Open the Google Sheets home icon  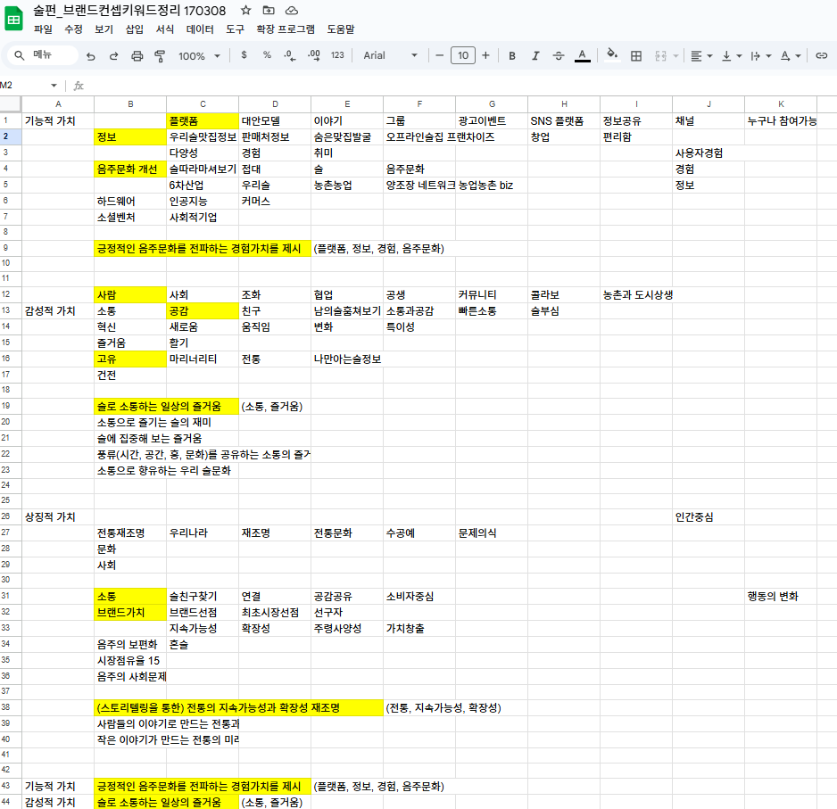click(x=14, y=19)
